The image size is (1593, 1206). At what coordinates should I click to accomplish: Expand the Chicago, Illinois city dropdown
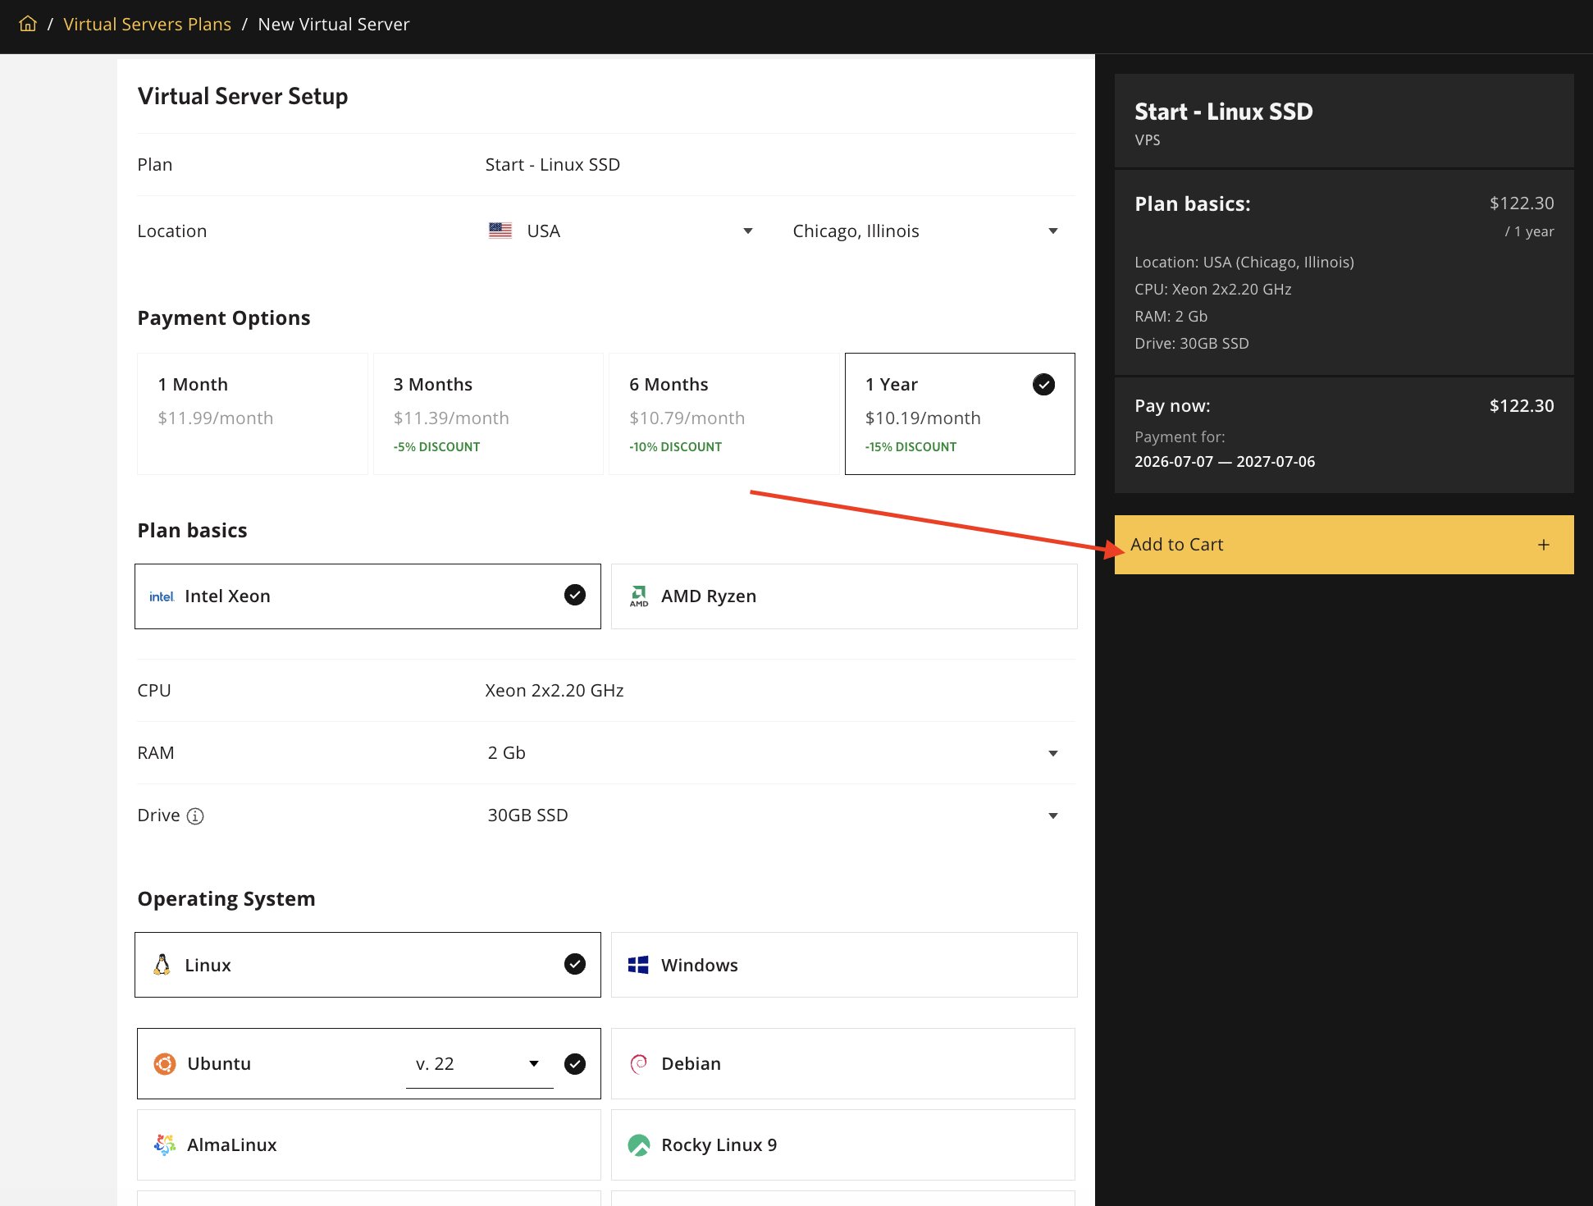coord(926,231)
